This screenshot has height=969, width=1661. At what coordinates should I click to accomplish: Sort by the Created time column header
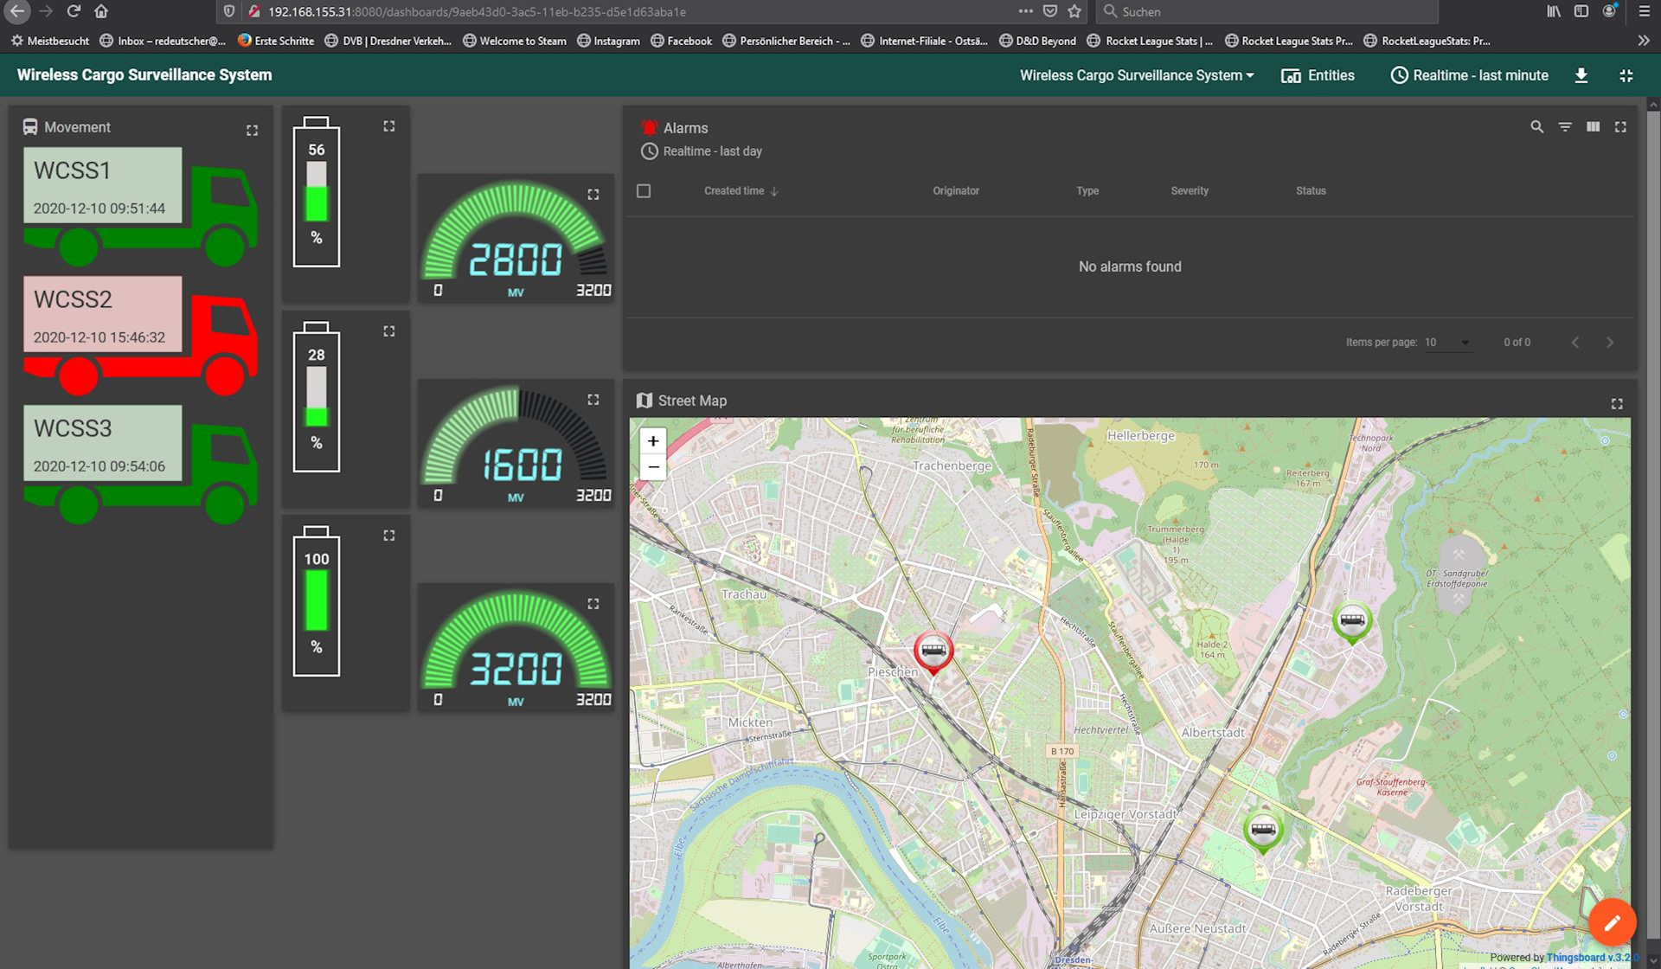pos(734,191)
